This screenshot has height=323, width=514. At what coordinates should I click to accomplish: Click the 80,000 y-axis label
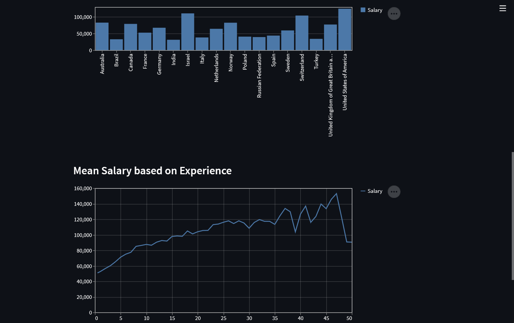pyautogui.click(x=84, y=251)
